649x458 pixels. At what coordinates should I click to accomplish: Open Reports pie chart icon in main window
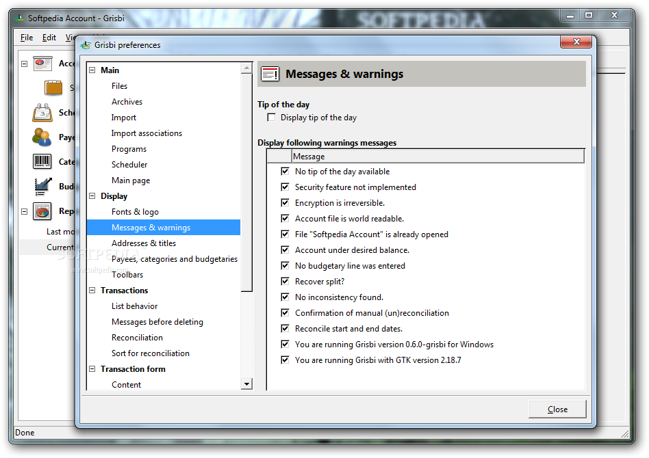pyautogui.click(x=42, y=211)
